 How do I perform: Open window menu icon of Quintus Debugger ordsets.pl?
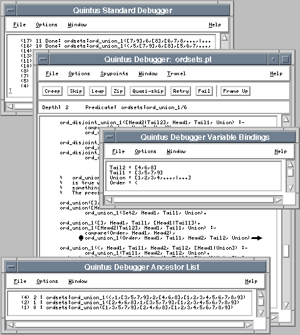click(43, 59)
